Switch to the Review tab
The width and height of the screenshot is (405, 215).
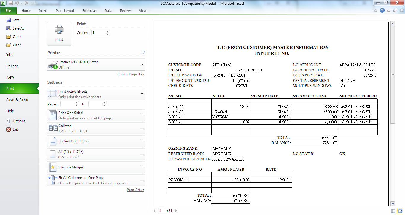pos(125,11)
